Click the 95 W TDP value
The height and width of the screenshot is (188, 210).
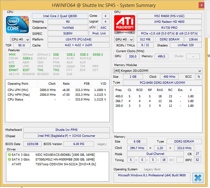click(x=22, y=45)
